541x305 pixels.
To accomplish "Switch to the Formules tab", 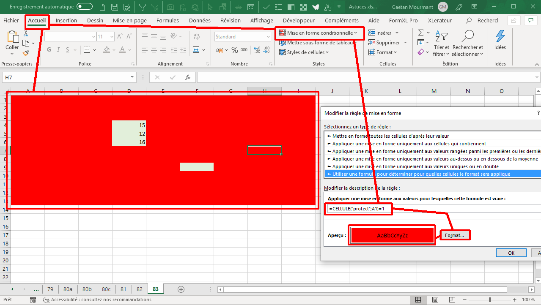I will (168, 20).
